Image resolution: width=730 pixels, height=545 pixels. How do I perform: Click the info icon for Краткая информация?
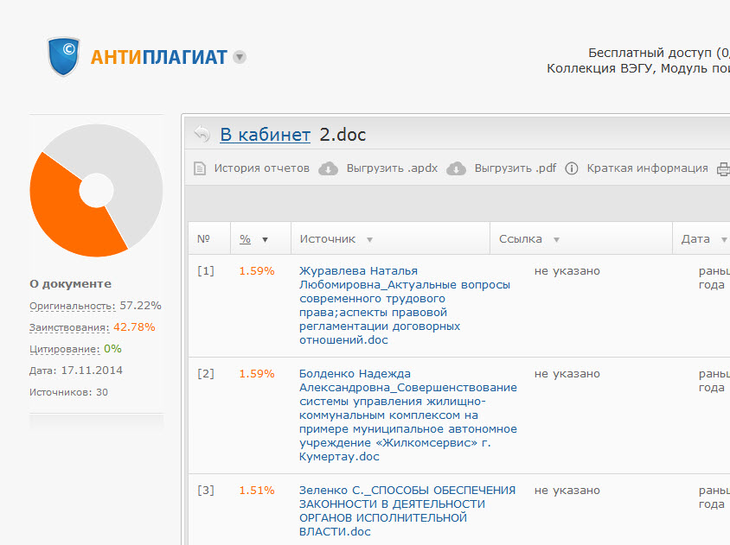click(x=572, y=168)
